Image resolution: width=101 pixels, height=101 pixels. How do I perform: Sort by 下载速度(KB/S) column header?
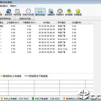pyautogui.click(x=29, y=22)
